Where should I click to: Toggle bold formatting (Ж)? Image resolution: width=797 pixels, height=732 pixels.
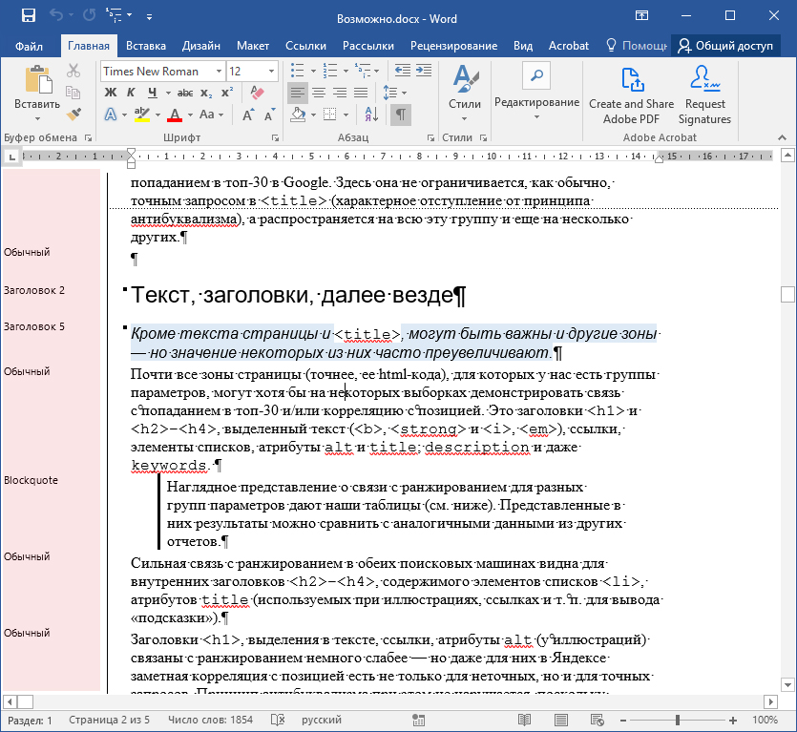click(x=110, y=93)
